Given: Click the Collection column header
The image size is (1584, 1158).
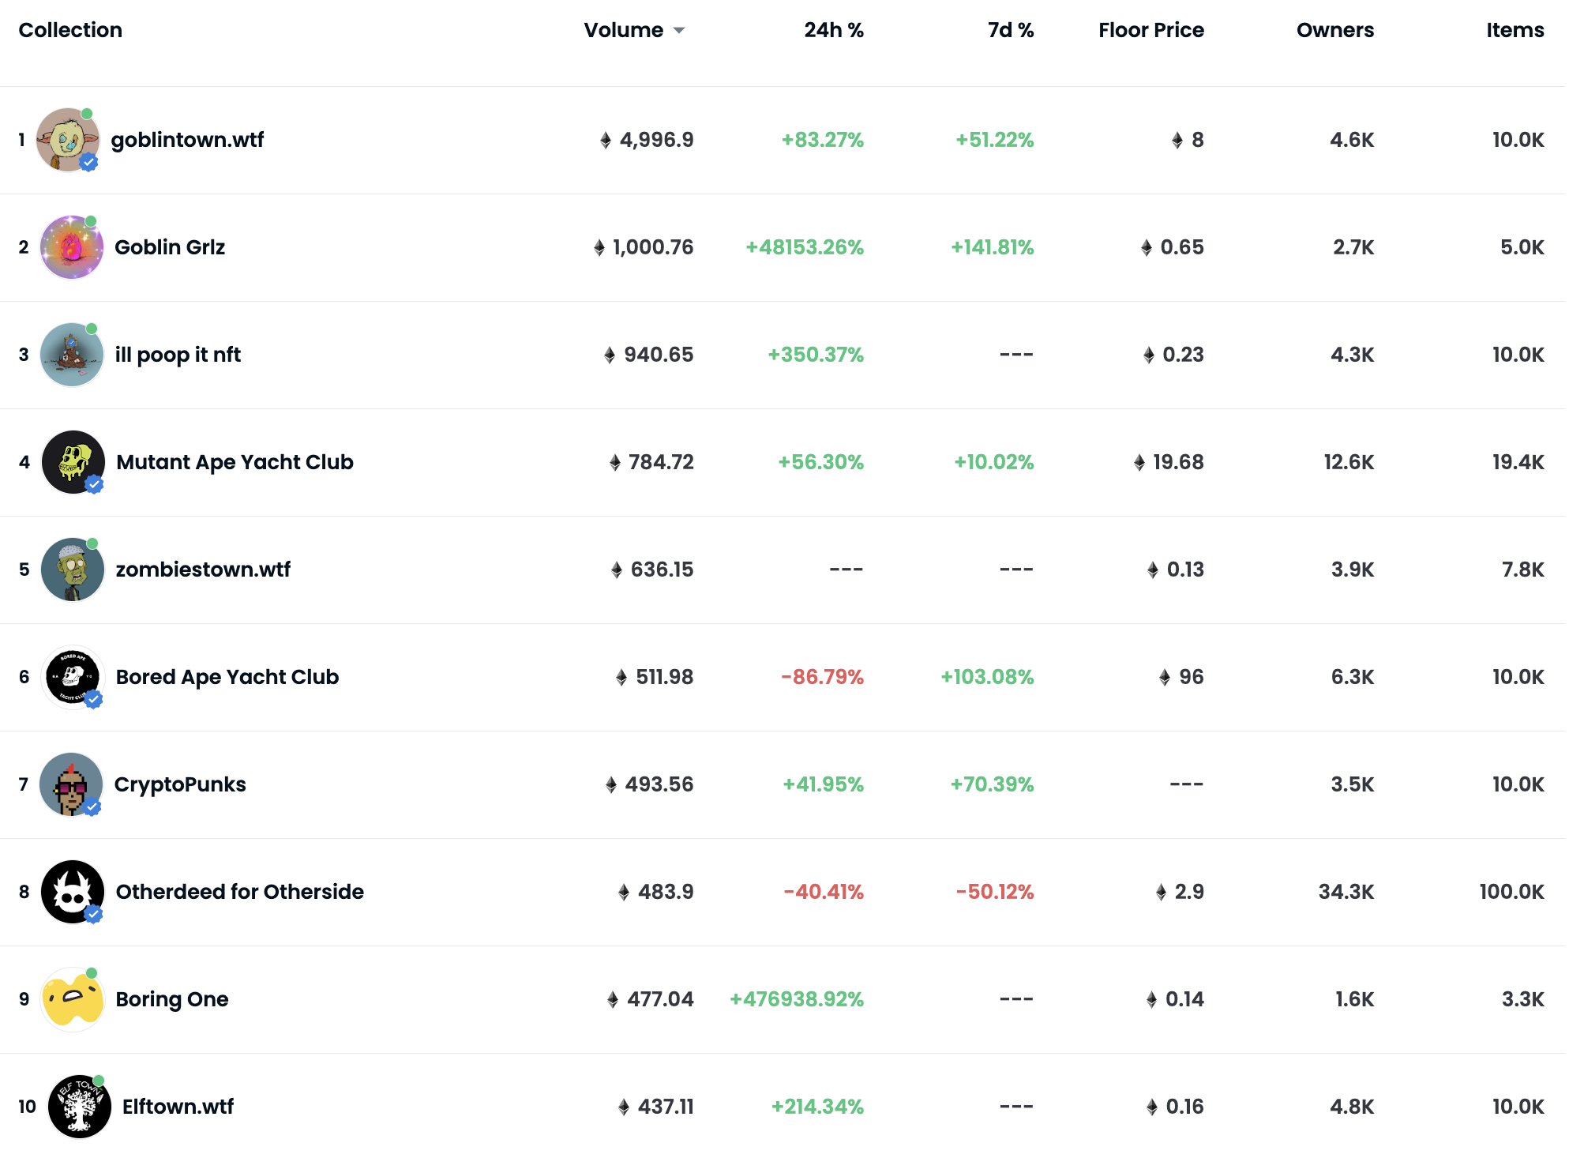Looking at the screenshot, I should click(x=70, y=30).
